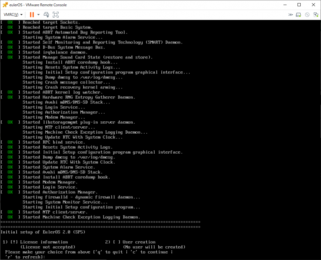
Task: Click the 'License information' option text
Action: click(44, 242)
